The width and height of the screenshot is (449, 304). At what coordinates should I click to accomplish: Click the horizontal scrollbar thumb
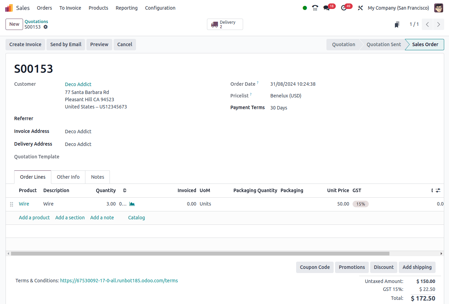tap(200, 253)
